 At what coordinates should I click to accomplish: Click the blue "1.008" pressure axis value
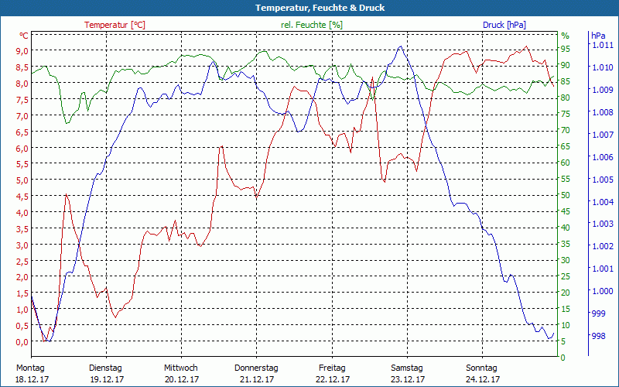pyautogui.click(x=603, y=112)
